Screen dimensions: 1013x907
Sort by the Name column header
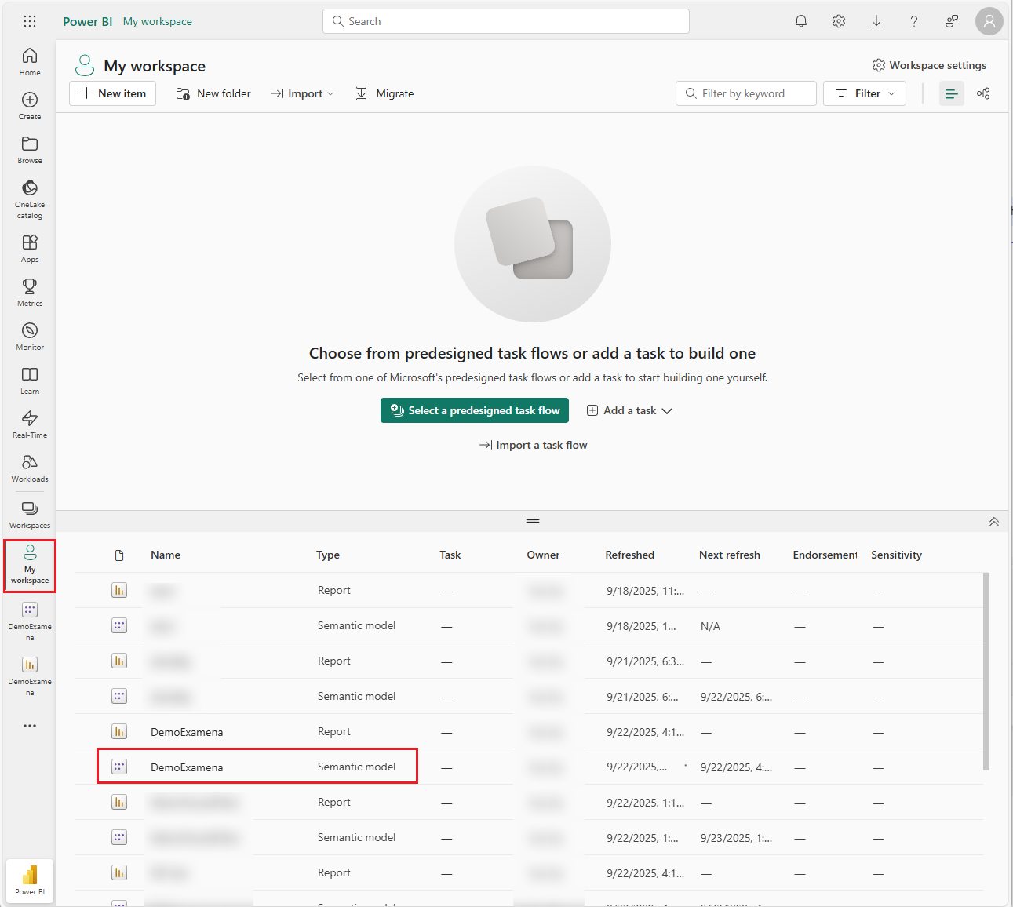166,555
